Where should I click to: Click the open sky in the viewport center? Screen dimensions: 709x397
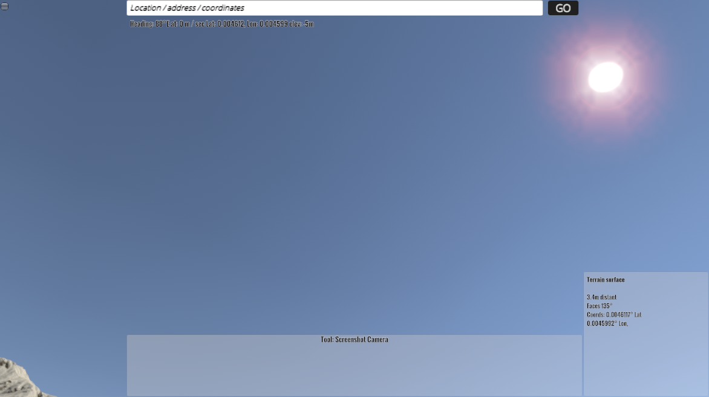tap(354, 181)
